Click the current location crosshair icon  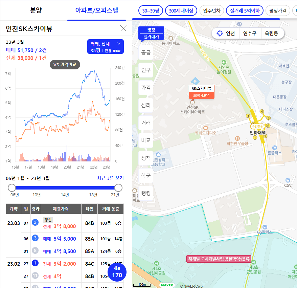(x=220, y=33)
